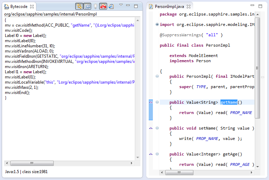Minimize the PersonImpl.java editor

252,5
